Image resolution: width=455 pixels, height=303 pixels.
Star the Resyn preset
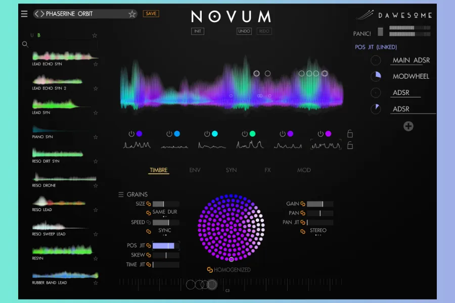pos(96,259)
